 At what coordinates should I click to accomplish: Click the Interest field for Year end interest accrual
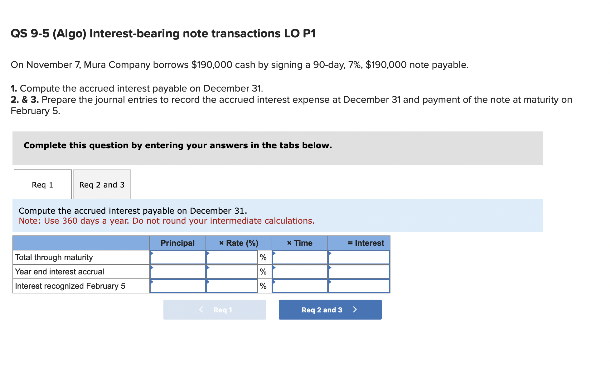pyautogui.click(x=359, y=271)
